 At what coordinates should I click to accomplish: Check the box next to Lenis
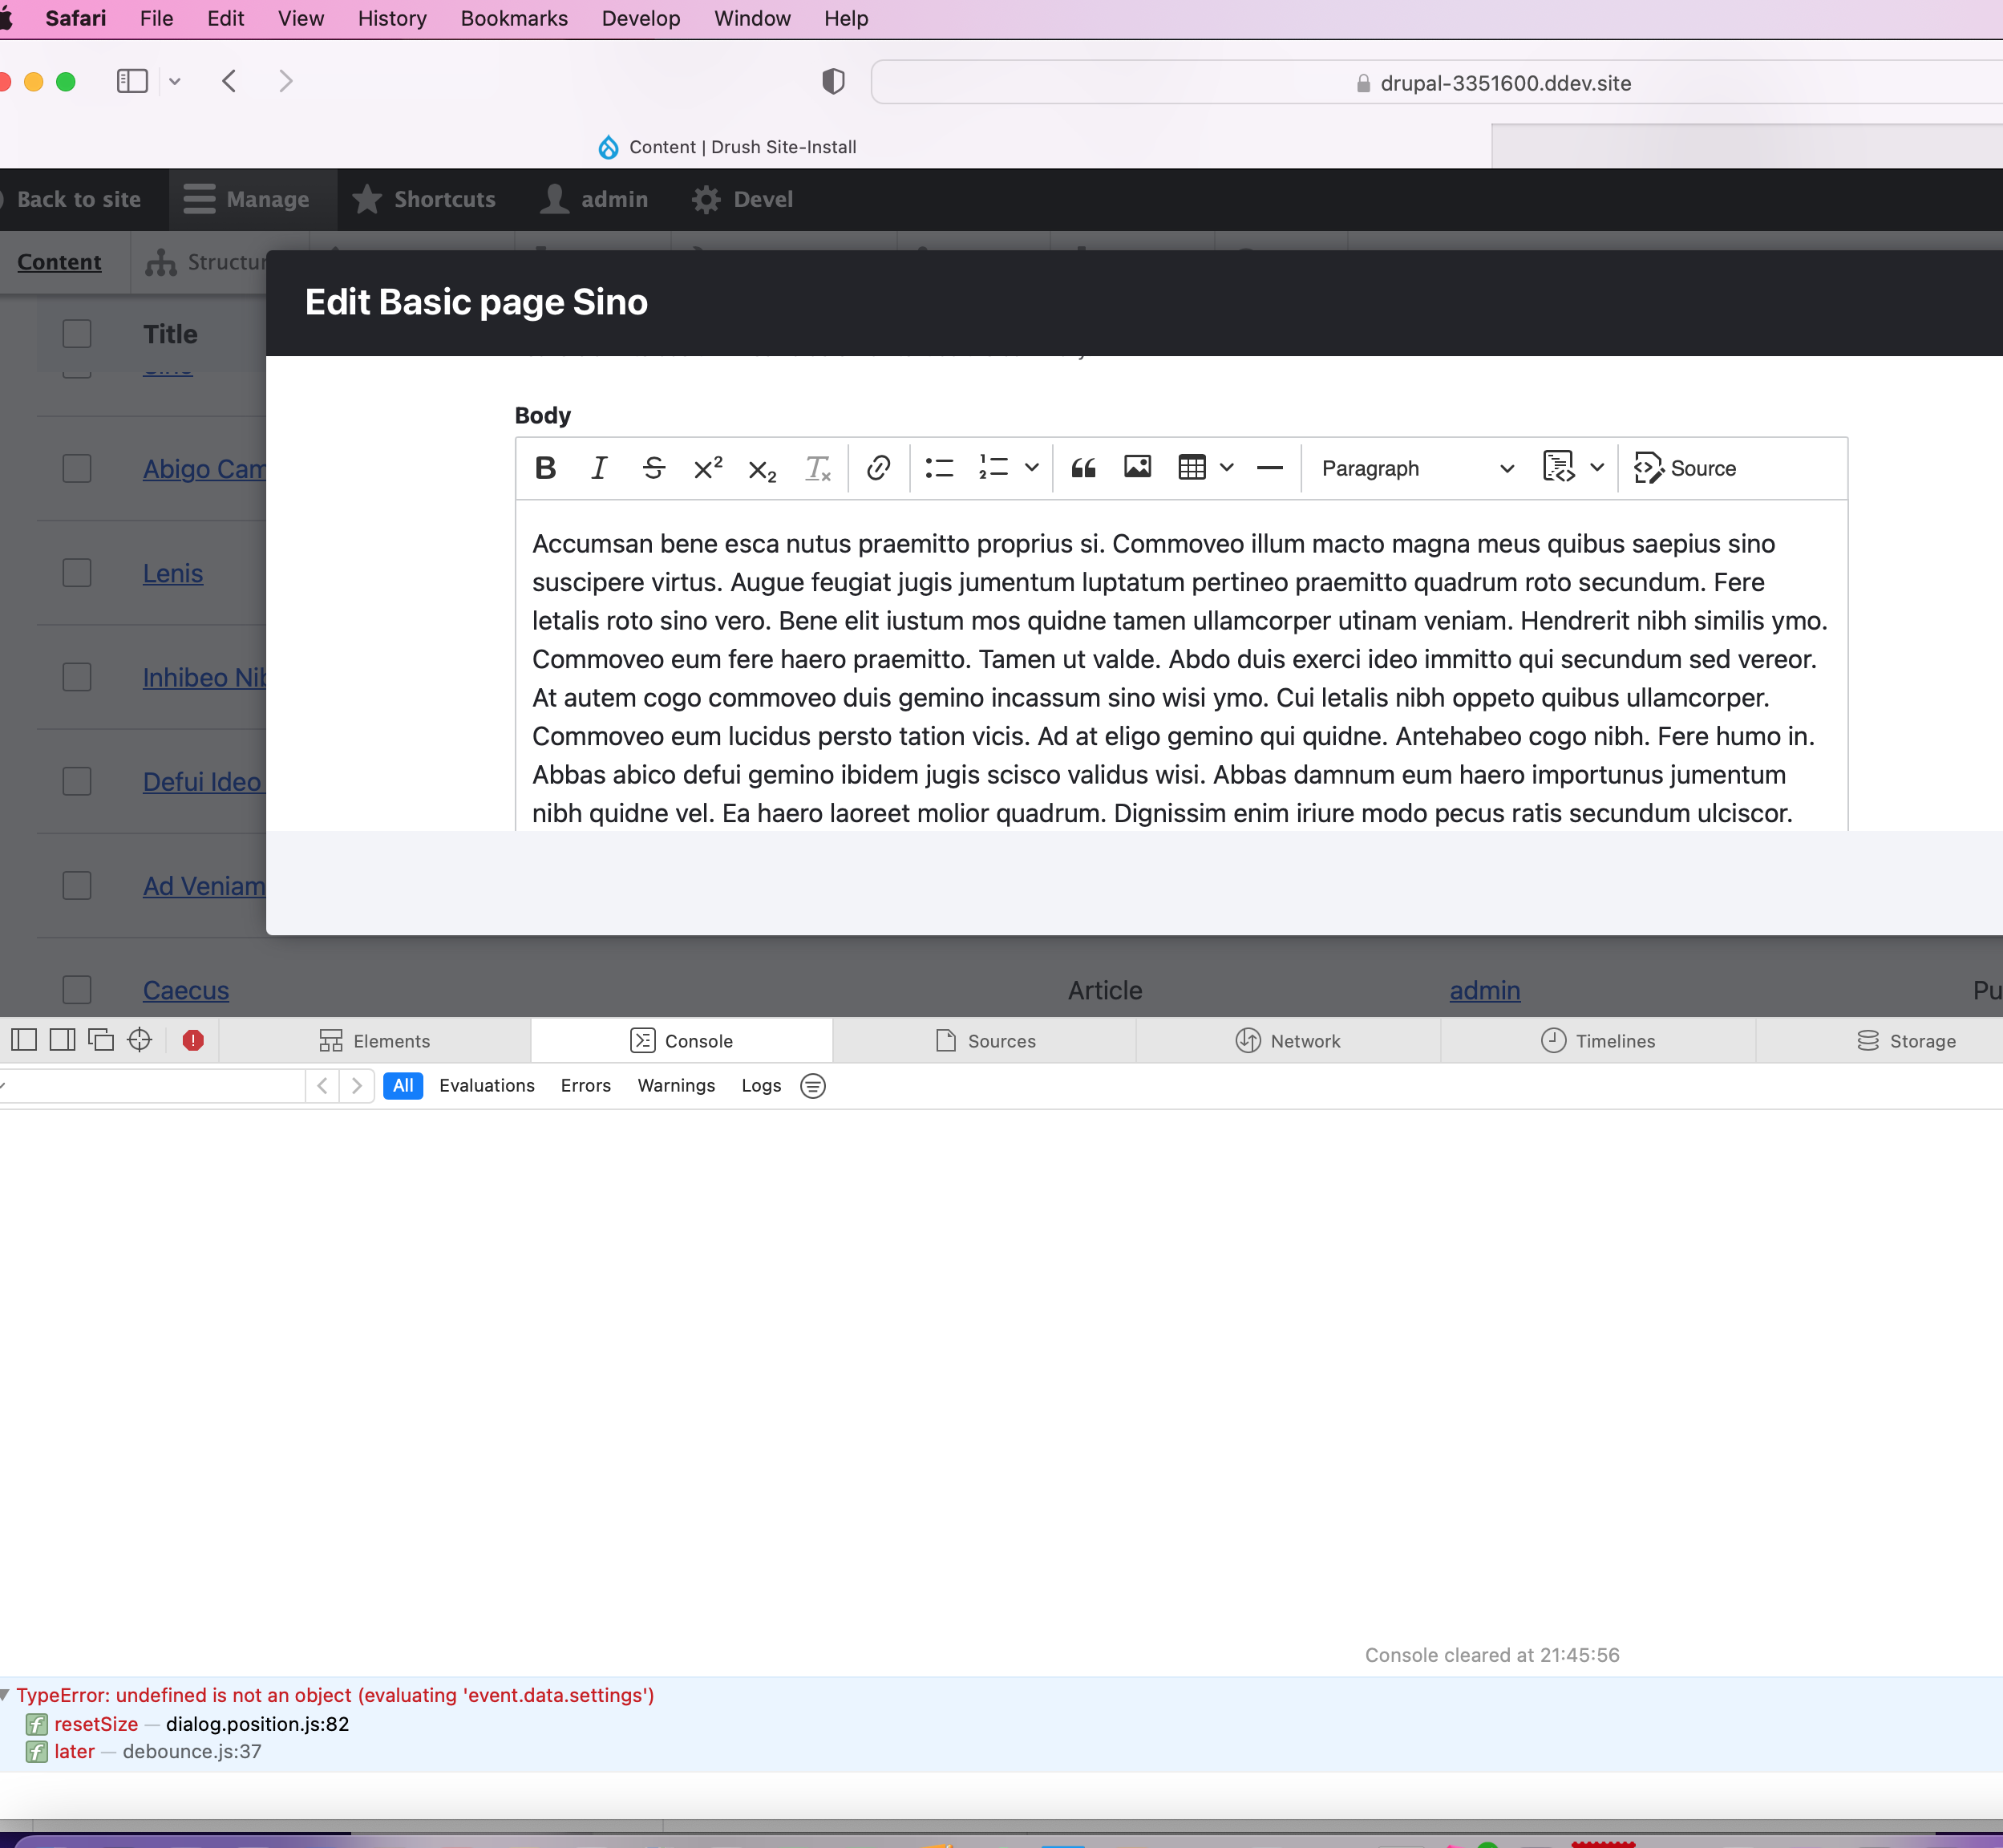(x=77, y=573)
